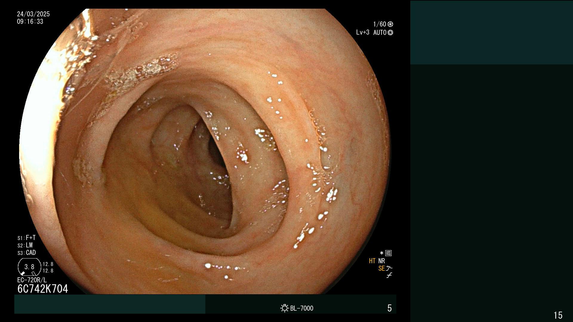Open the sliders settings icon
Image resolution: width=573 pixels, height=322 pixels.
[388, 253]
